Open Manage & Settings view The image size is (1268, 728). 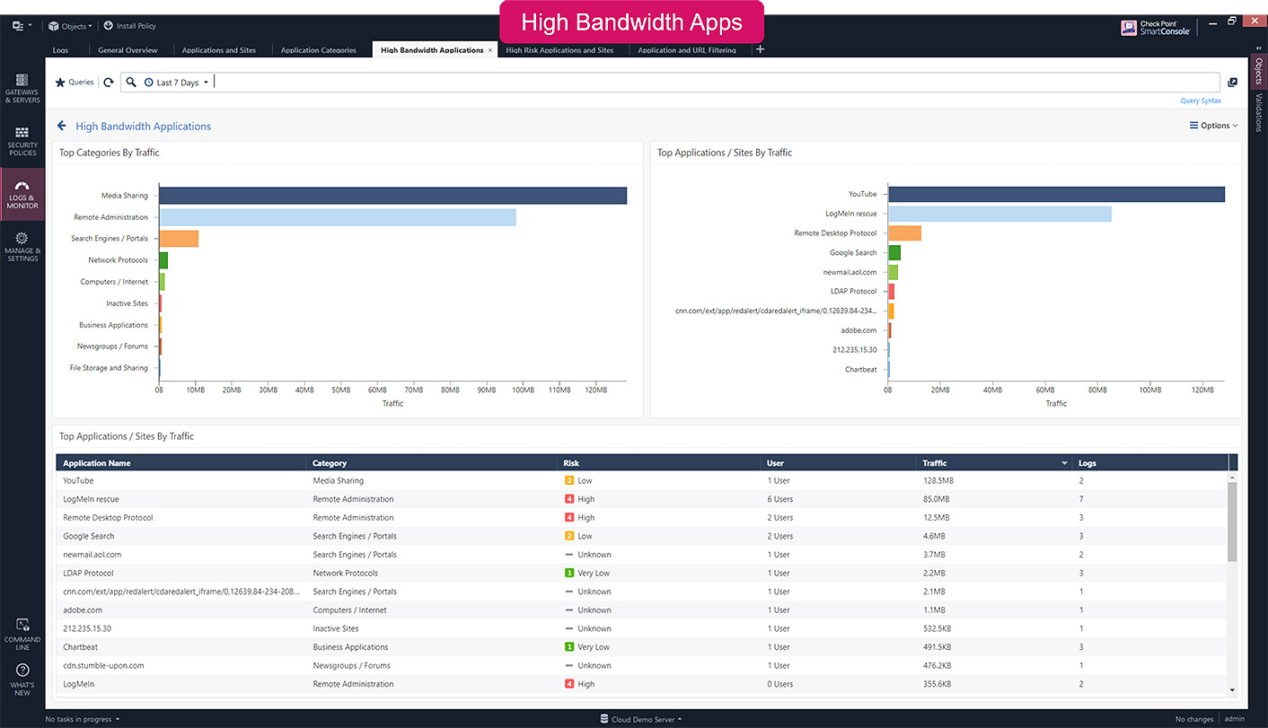coord(22,247)
